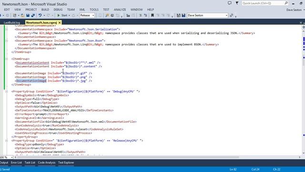The height and width of the screenshot is (172, 305).
Task: Click the blue disk icon beside Dave Sexton box
Action: pos(183,15)
